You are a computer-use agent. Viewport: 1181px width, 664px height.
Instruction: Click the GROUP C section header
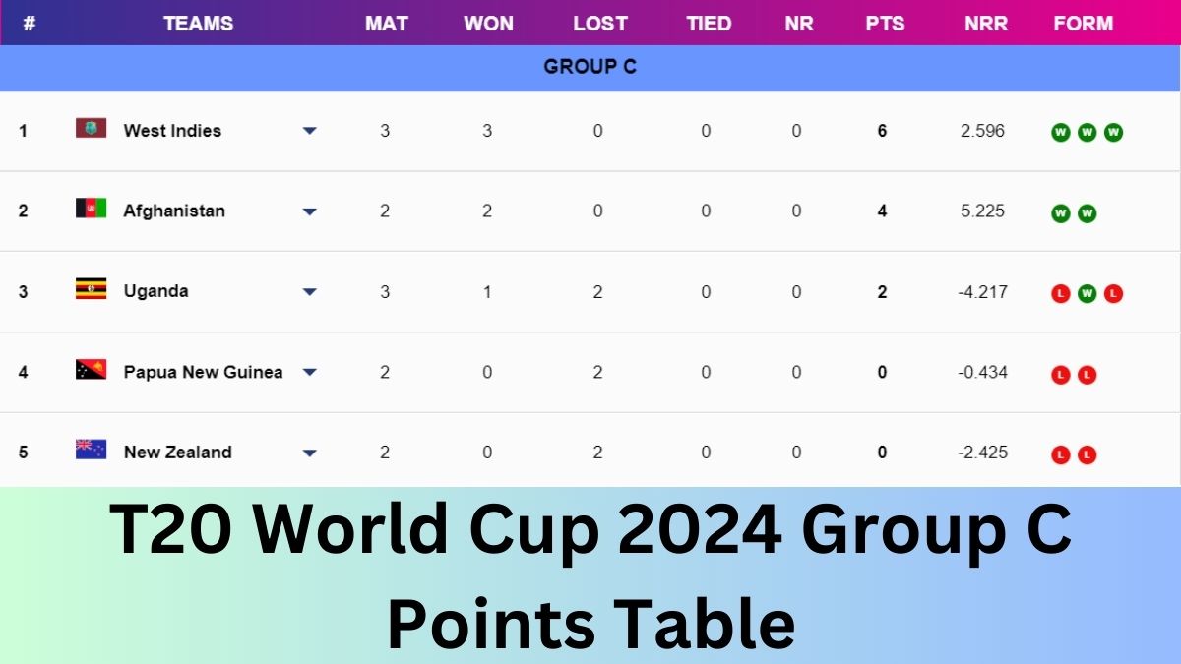(590, 67)
